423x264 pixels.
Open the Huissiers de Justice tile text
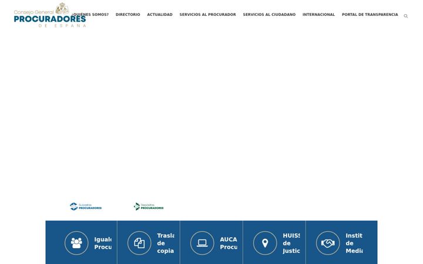point(291,243)
